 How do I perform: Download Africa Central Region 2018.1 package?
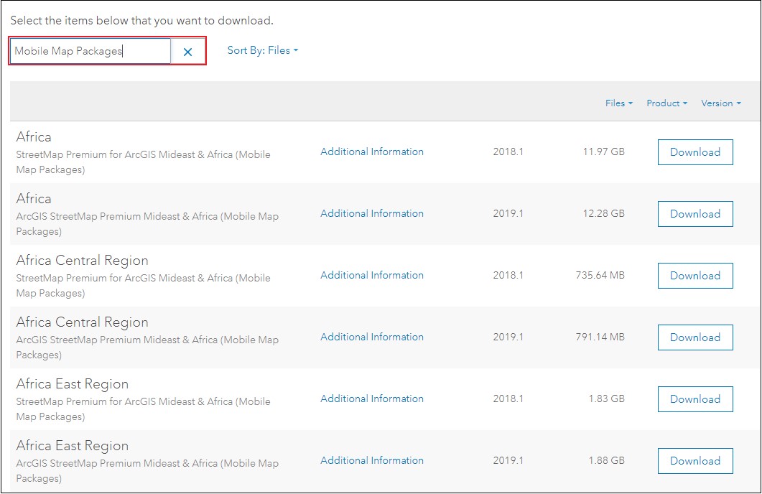coord(695,276)
